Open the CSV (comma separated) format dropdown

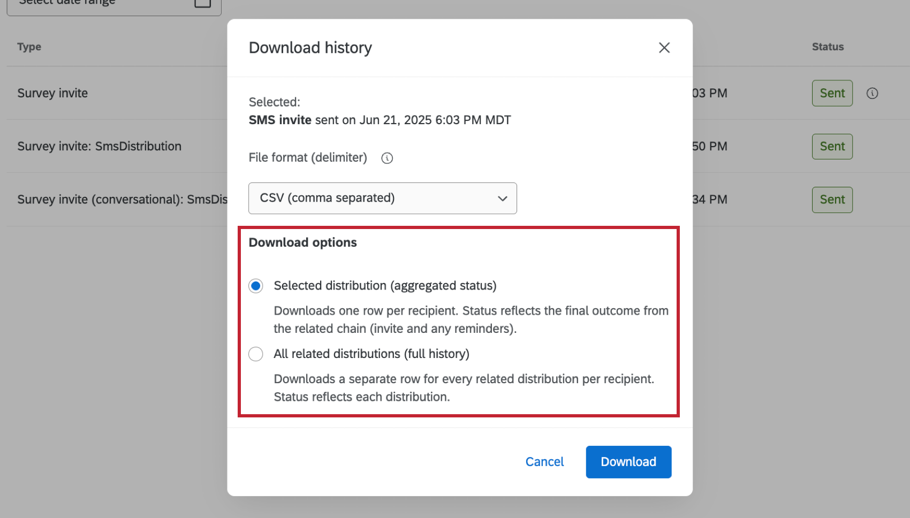(x=383, y=198)
